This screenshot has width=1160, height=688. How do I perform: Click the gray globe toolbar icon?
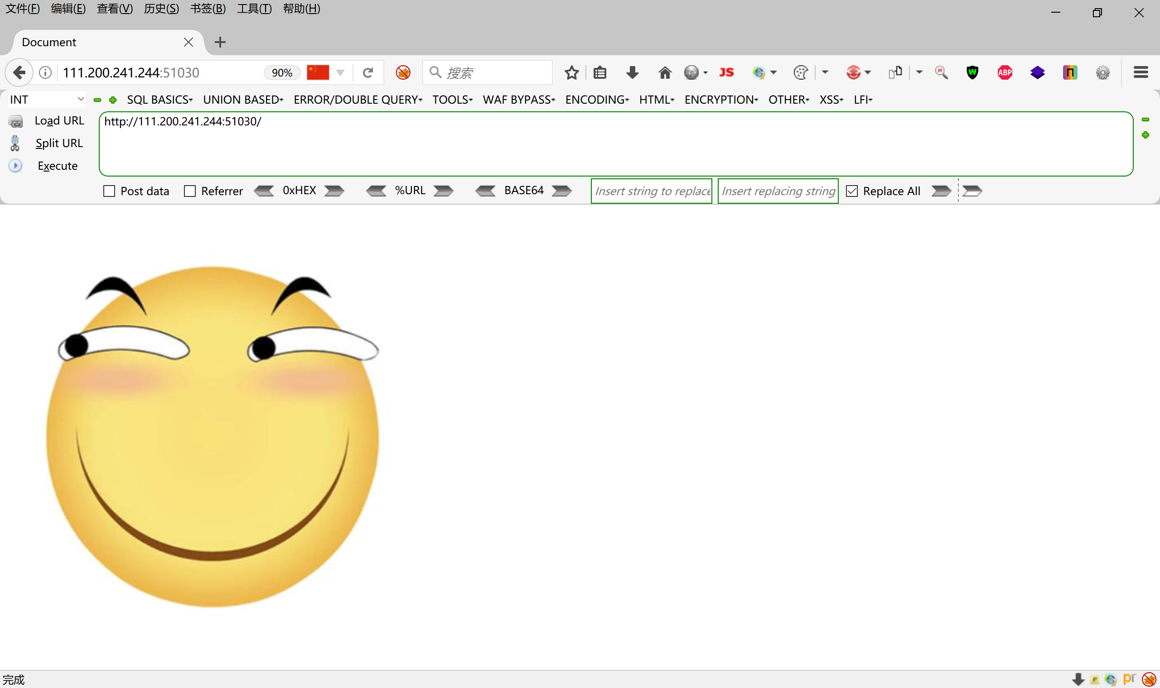[x=691, y=72]
